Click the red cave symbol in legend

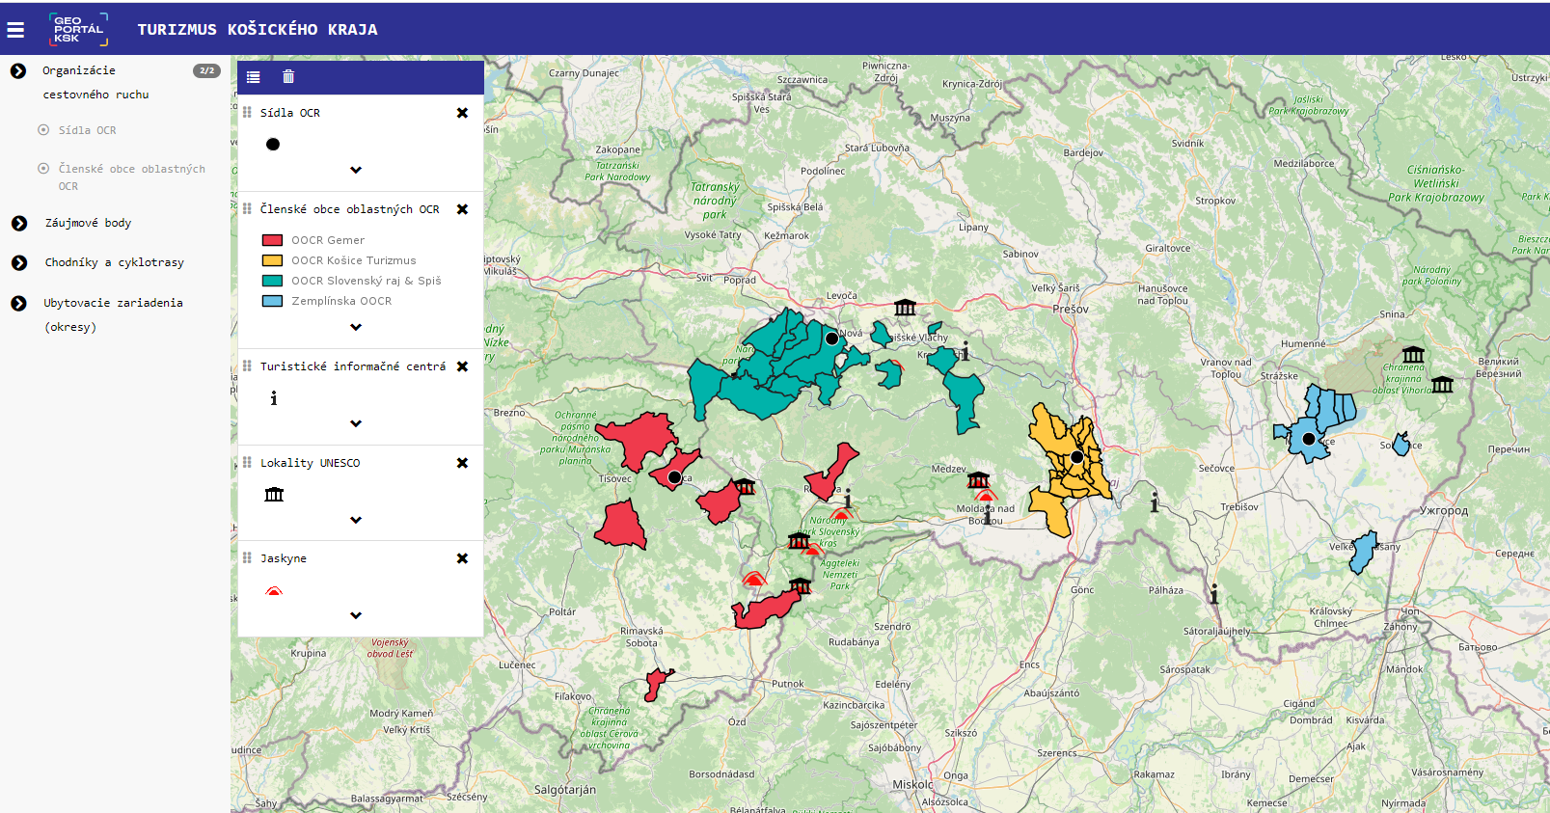pos(274,590)
